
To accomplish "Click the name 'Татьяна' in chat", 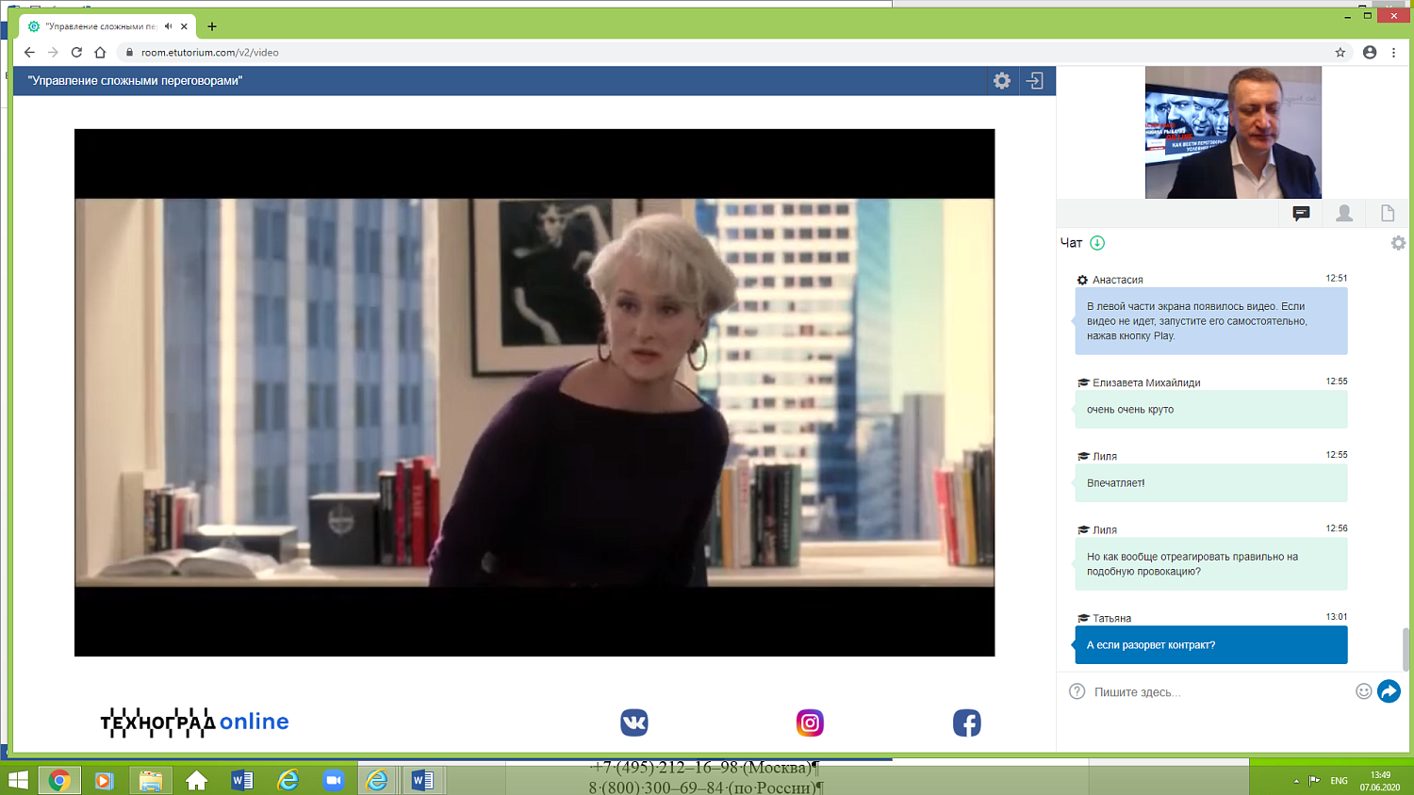I will [1111, 619].
